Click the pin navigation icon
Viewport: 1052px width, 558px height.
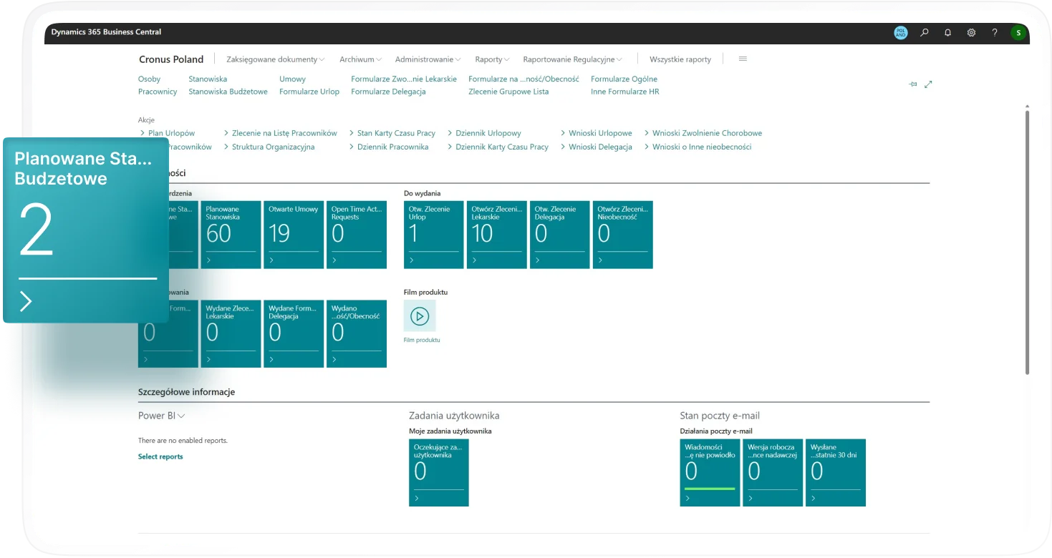coord(913,84)
